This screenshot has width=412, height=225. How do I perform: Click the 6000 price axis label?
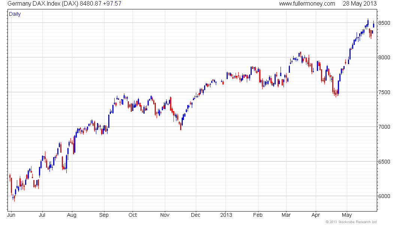click(x=384, y=196)
